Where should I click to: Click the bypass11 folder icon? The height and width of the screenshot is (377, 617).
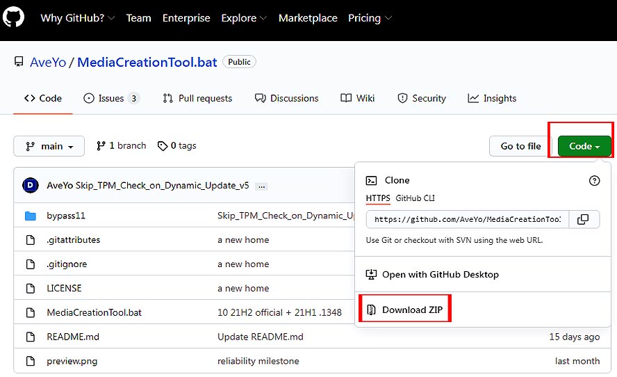[x=31, y=216]
